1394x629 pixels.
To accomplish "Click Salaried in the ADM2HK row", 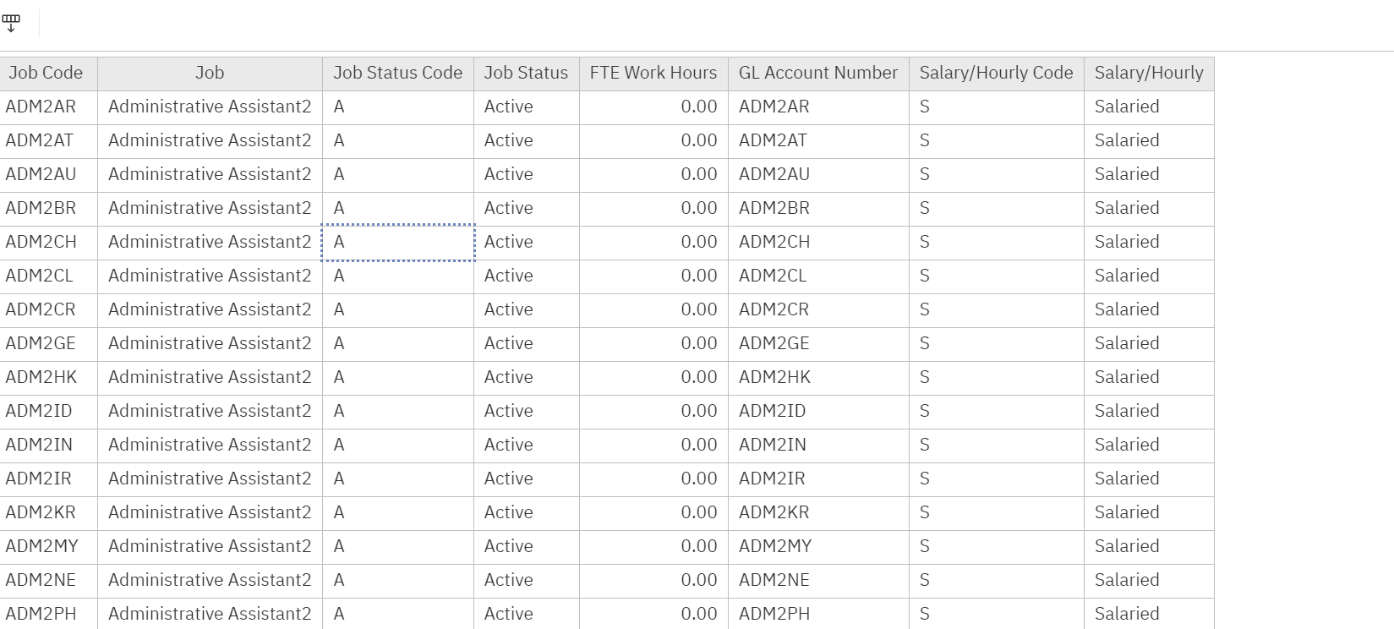I will (x=1149, y=378).
